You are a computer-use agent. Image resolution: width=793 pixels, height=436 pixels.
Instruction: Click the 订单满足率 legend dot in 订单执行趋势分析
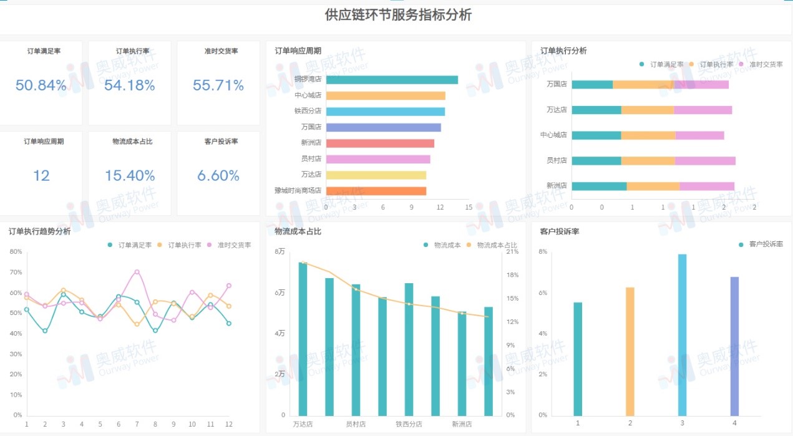110,245
